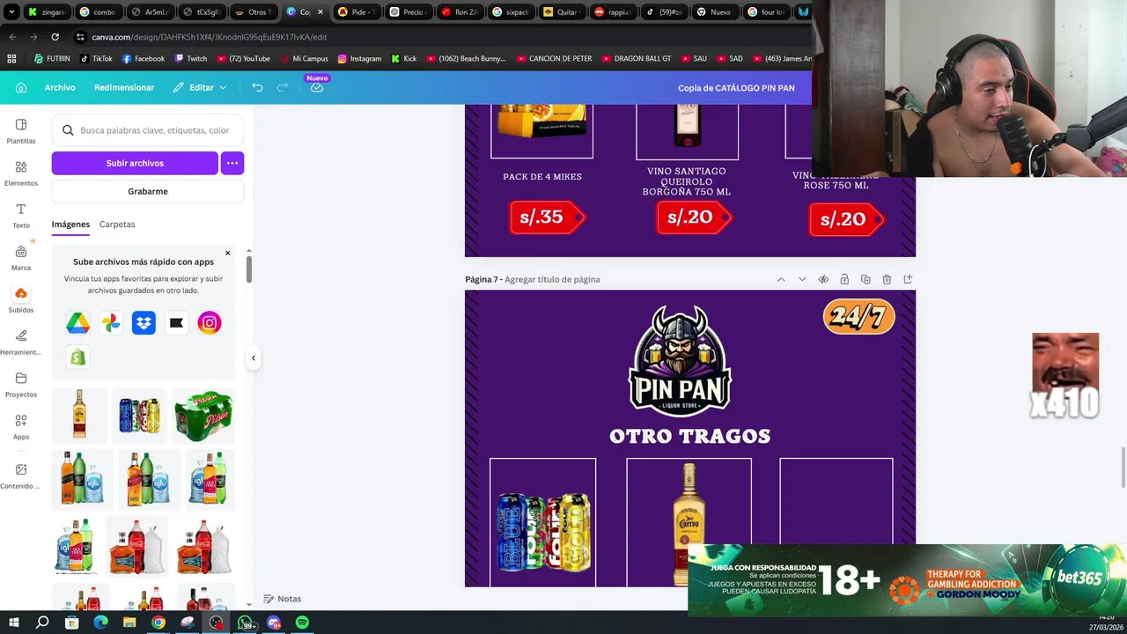Move Página 7 up
The width and height of the screenshot is (1127, 634).
coord(781,279)
